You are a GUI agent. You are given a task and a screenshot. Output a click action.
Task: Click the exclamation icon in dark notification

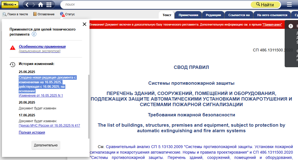290,26
